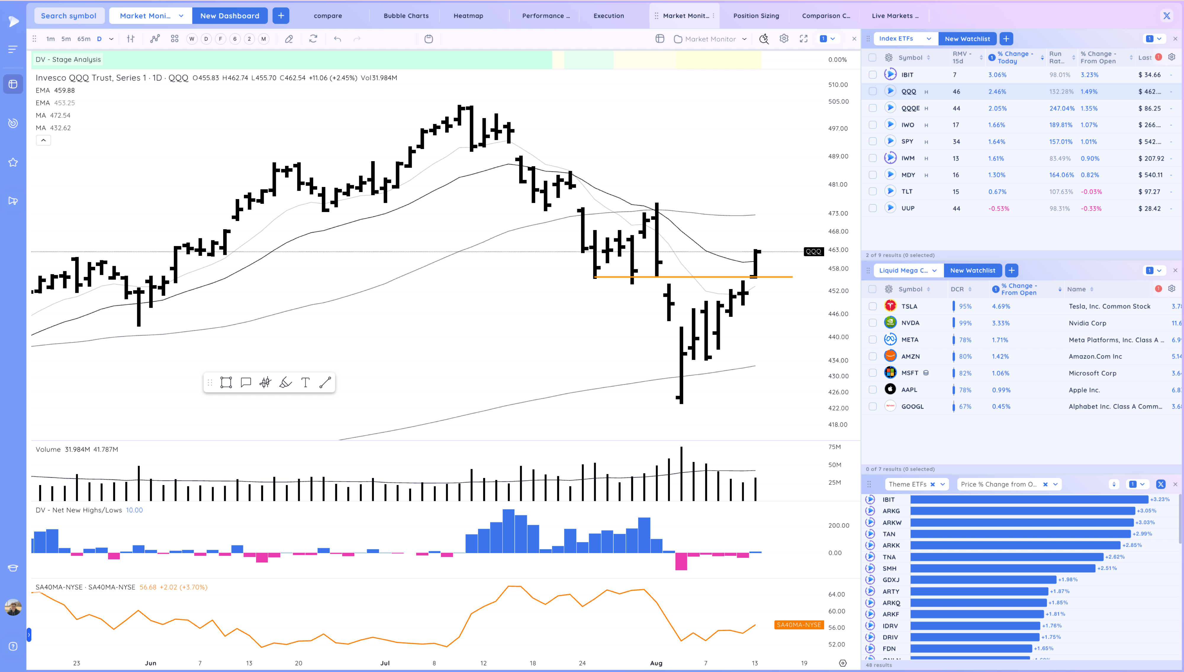Choose the trend line drawing tool

click(325, 382)
